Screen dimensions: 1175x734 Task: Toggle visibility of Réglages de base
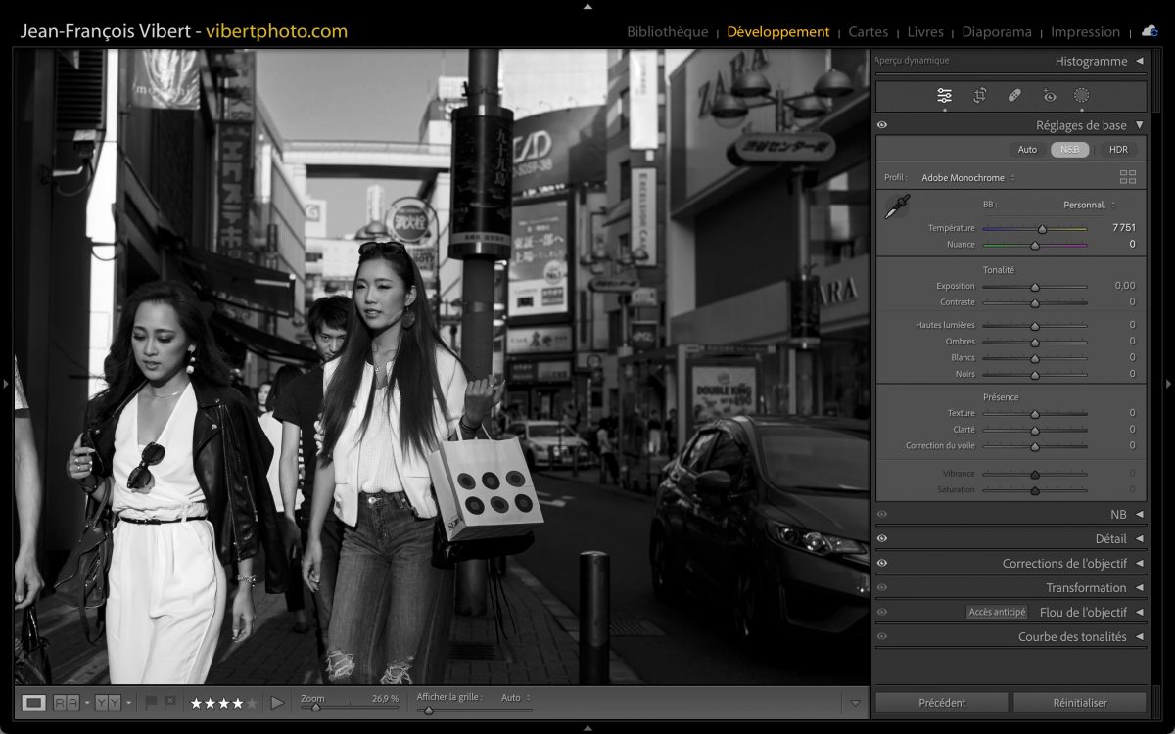click(882, 125)
